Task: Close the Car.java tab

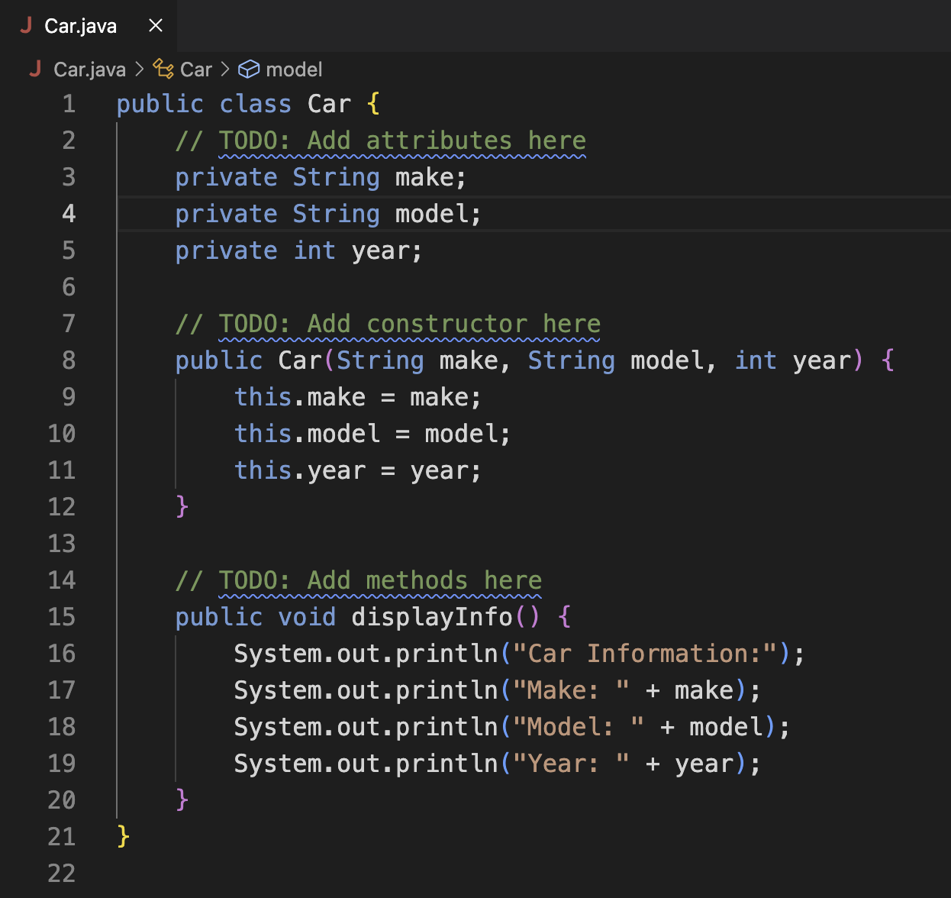Action: 155,25
